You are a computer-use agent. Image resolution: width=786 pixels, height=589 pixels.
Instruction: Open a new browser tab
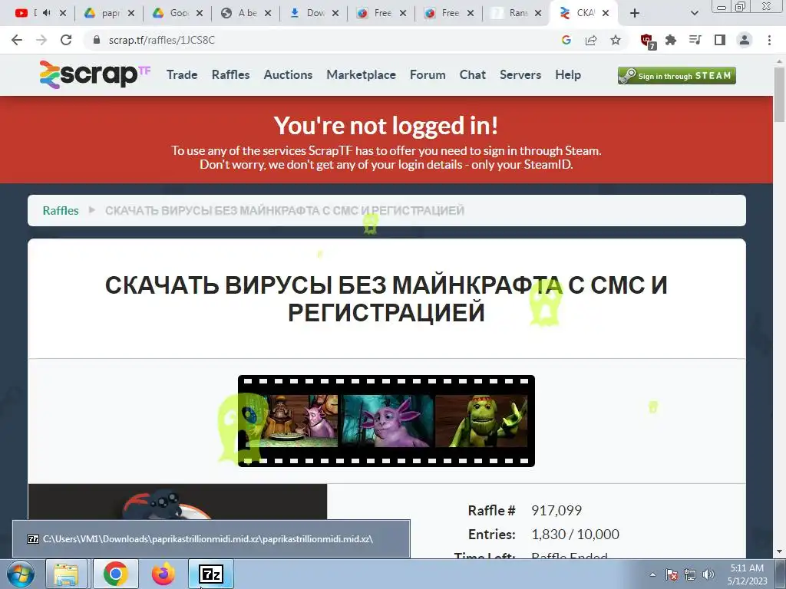click(x=635, y=14)
